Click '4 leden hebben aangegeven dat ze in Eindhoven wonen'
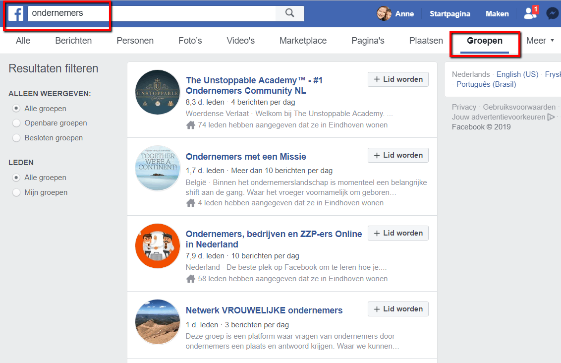Image resolution: width=561 pixels, height=363 pixels. [290, 203]
